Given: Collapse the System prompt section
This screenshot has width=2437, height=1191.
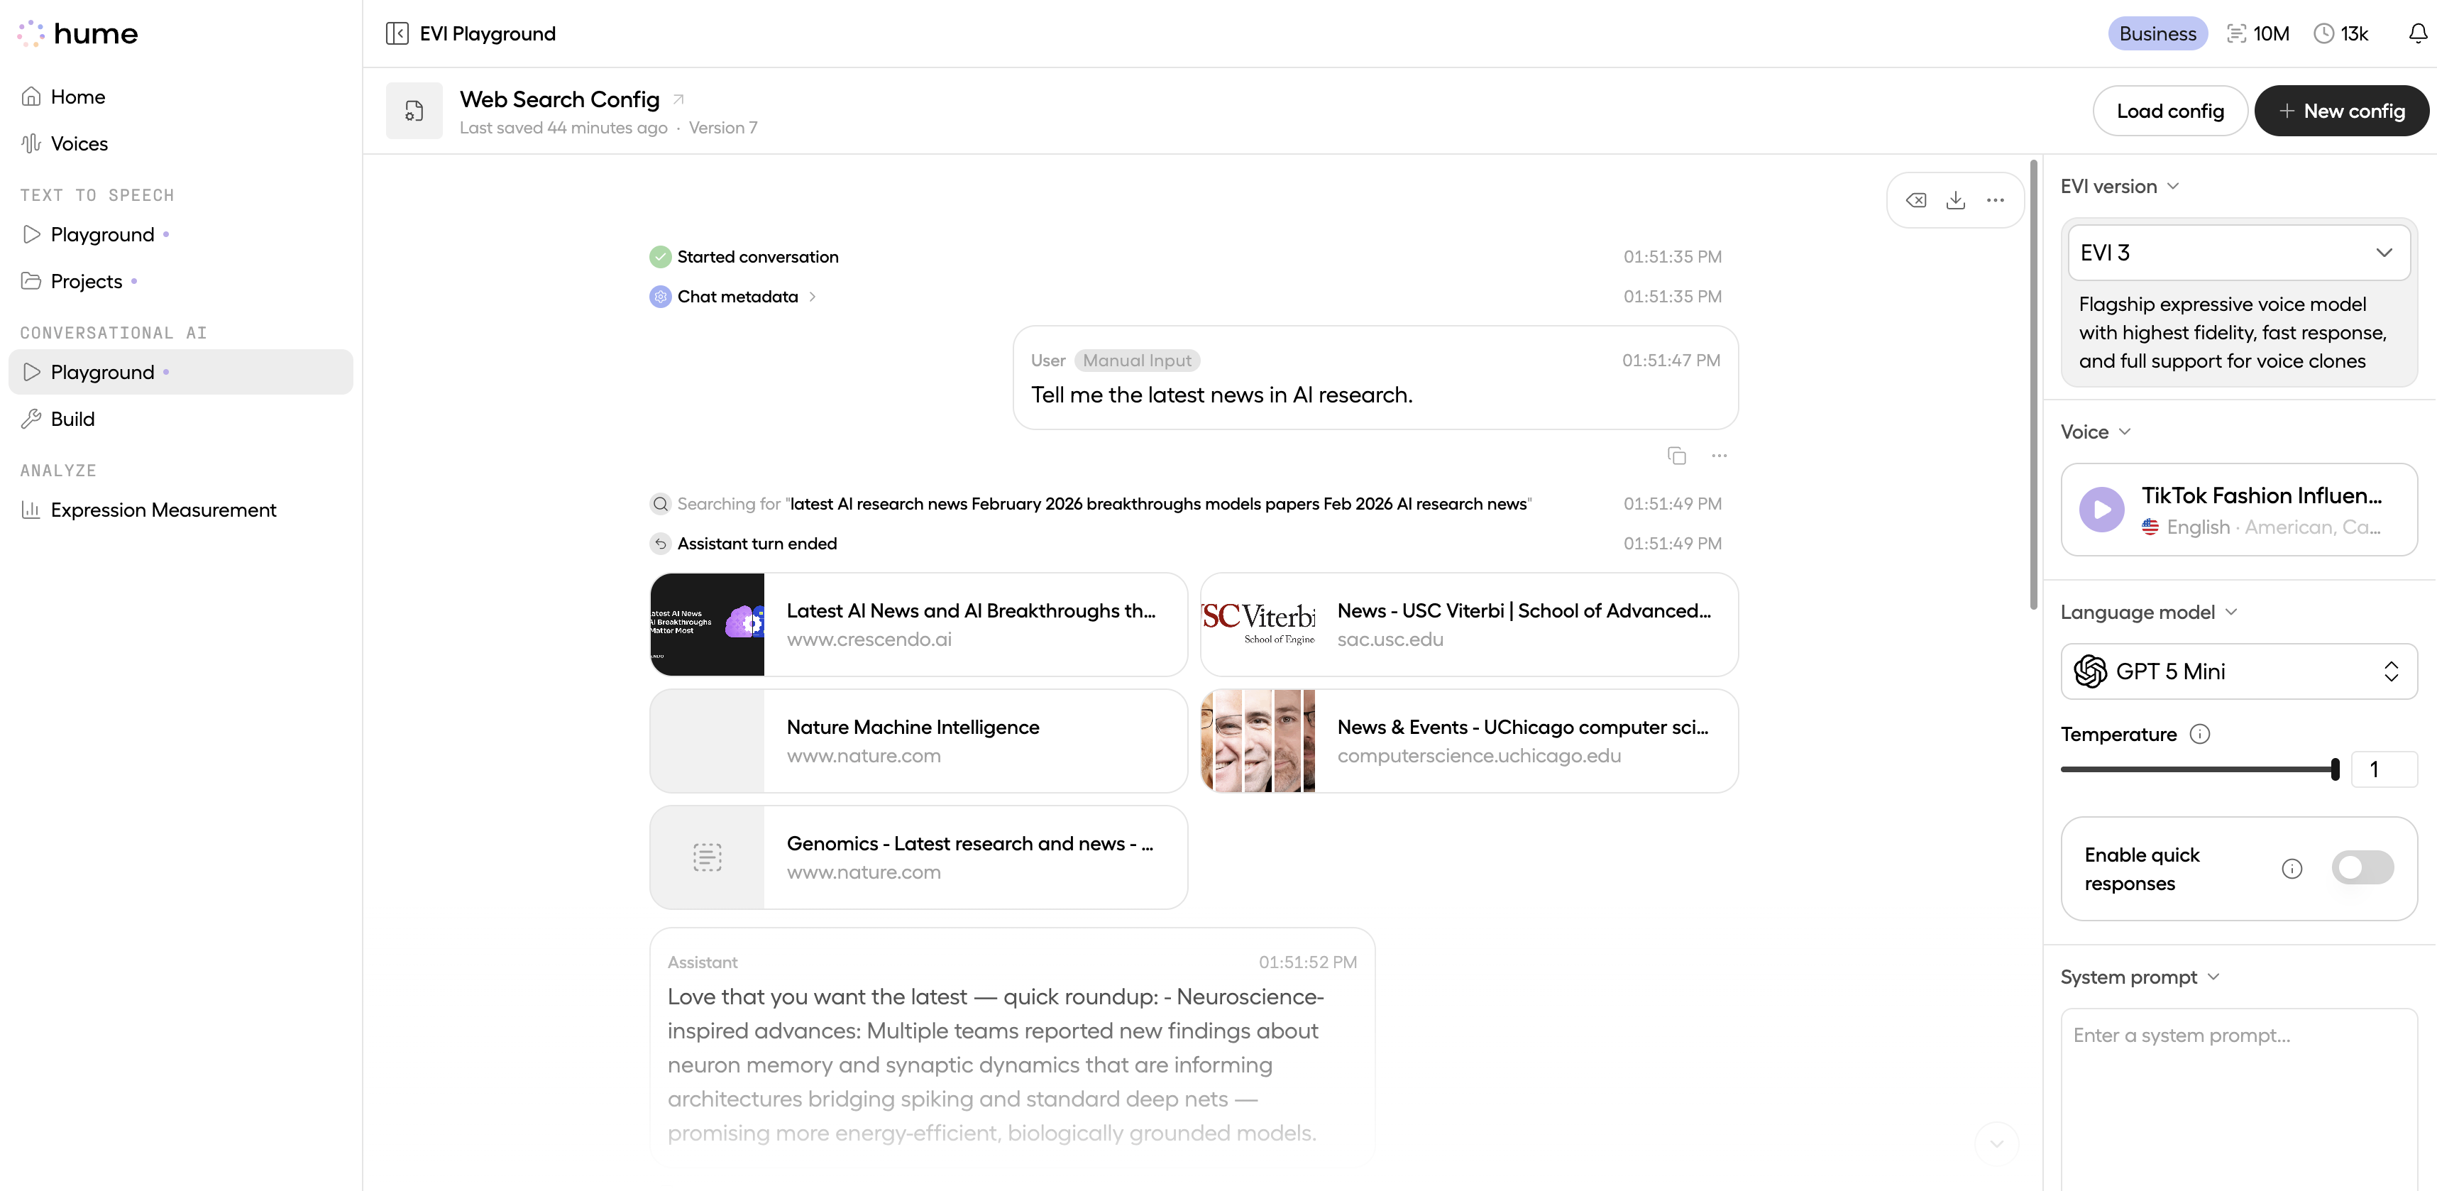Looking at the screenshot, I should (2213, 976).
